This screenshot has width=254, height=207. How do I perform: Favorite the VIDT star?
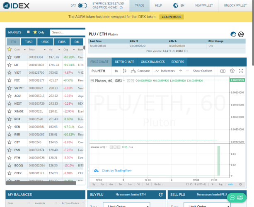(x=10, y=72)
